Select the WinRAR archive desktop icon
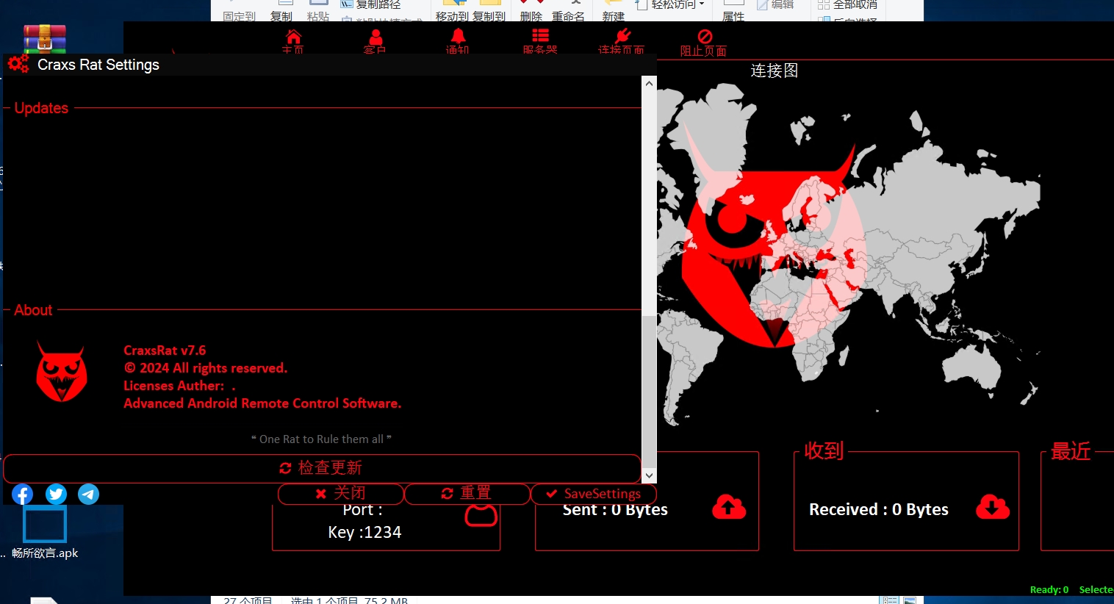Viewport: 1114px width, 604px height. pyautogui.click(x=45, y=39)
